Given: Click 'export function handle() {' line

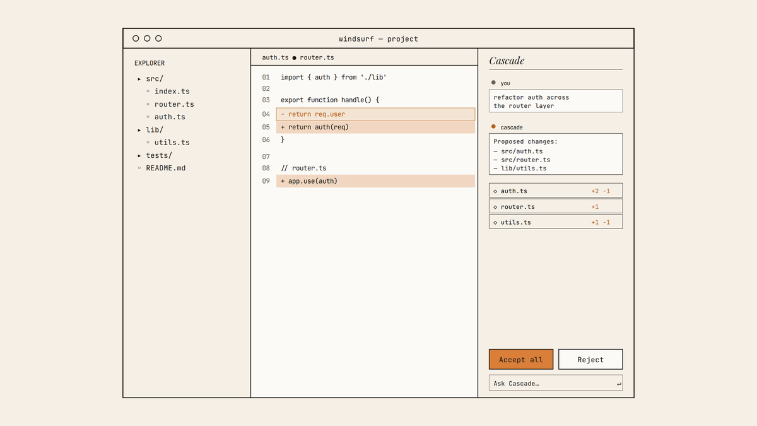Looking at the screenshot, I should pyautogui.click(x=329, y=100).
